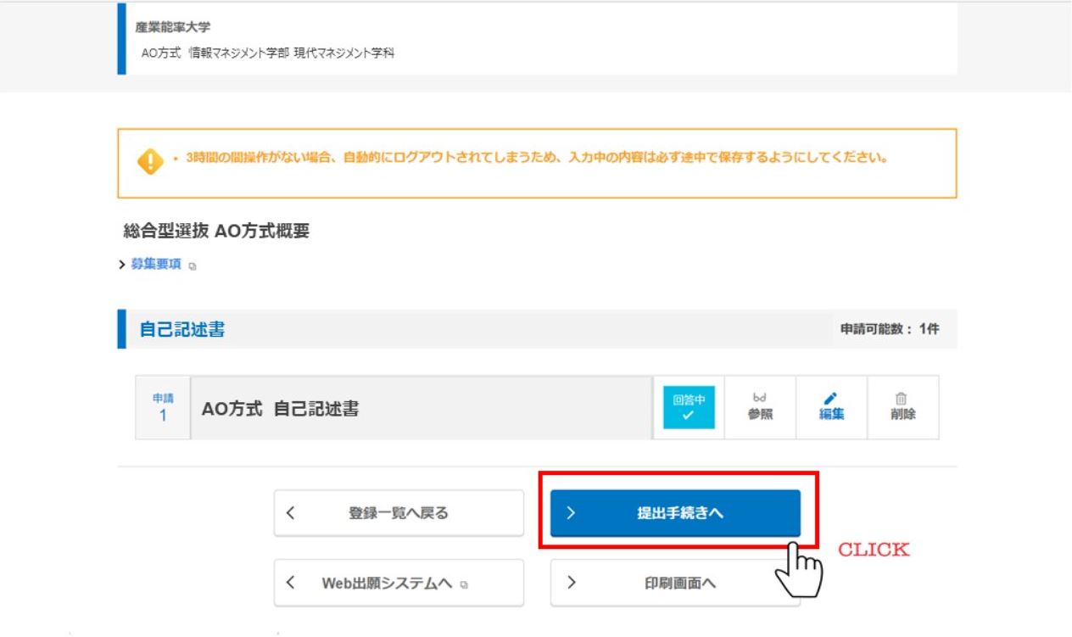Click the 参照 glasses icon
This screenshot has height=637, width=1072.
point(759,398)
